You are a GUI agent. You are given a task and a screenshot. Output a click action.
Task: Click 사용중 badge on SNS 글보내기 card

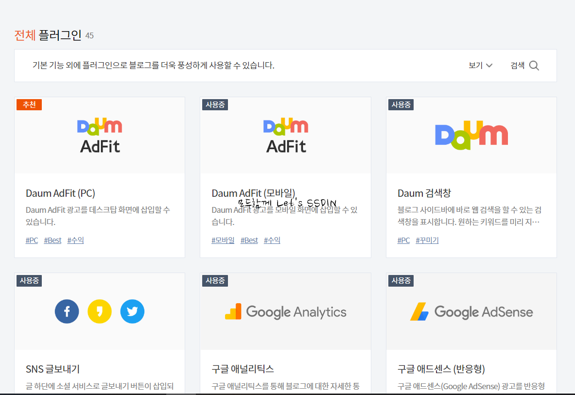29,281
